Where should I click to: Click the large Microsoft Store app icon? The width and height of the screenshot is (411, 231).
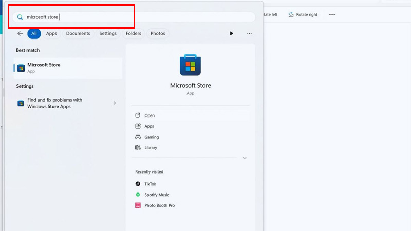(190, 66)
